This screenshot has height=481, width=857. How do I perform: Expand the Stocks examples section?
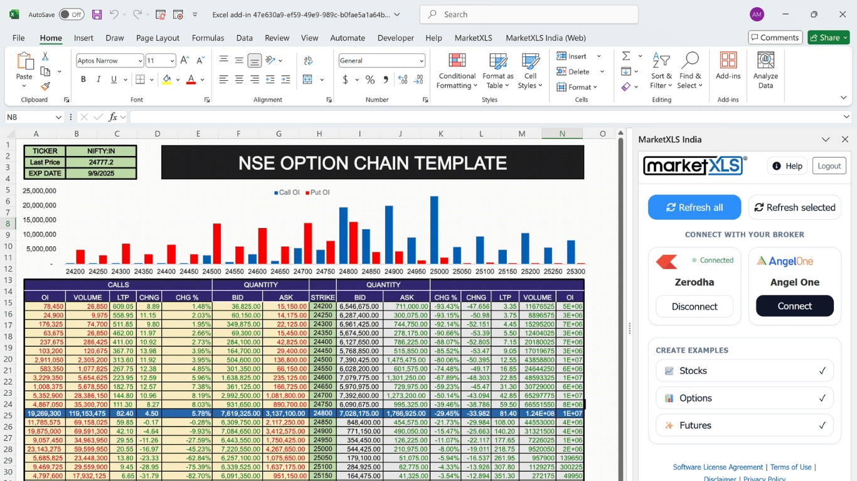pos(745,371)
